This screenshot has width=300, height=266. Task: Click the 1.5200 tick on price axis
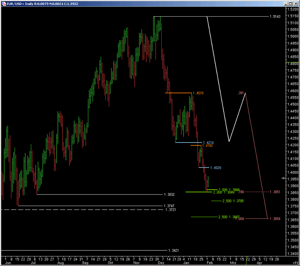[293, 9]
